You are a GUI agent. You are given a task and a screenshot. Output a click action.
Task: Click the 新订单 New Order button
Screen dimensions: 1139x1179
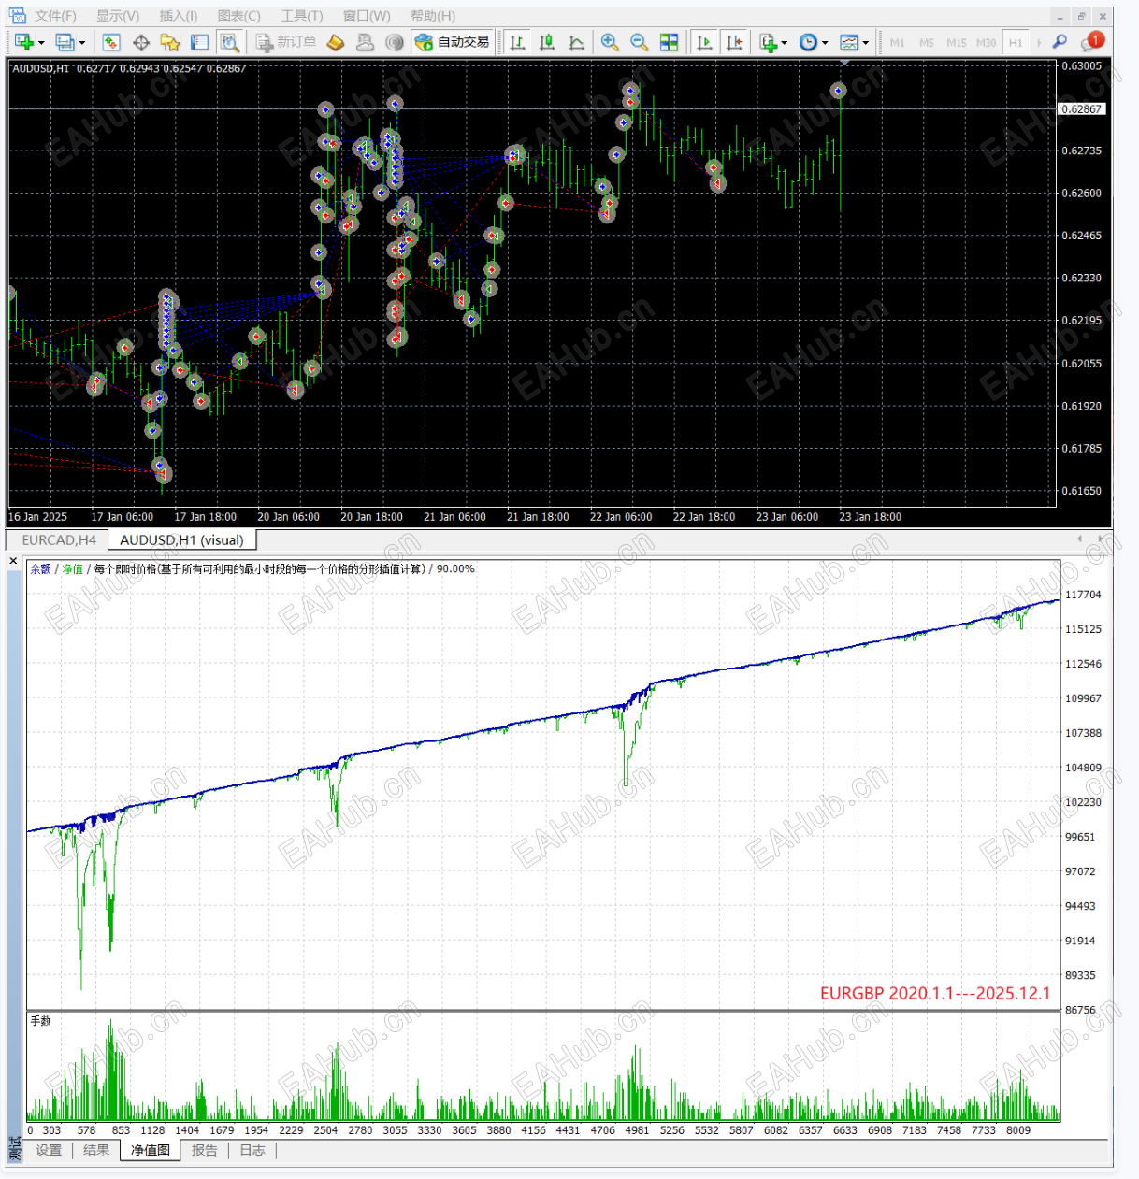click(286, 42)
